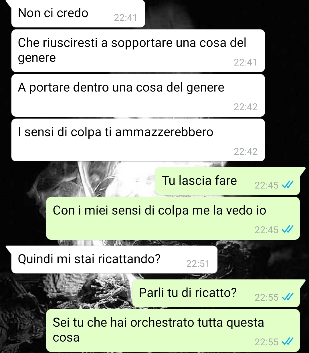Select the 'Parli tu di ricatto?' bubble
Screen dimensions: 309x353
pos(216,293)
